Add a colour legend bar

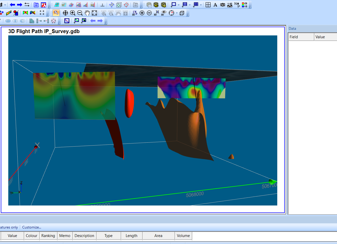[244, 5]
